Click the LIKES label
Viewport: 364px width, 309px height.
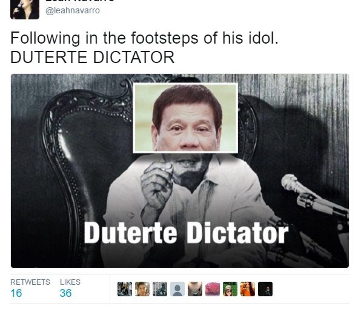pos(70,282)
